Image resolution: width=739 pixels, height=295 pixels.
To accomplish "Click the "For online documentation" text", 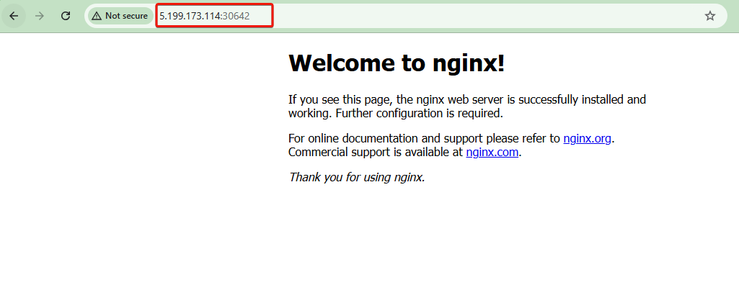I will click(360, 138).
